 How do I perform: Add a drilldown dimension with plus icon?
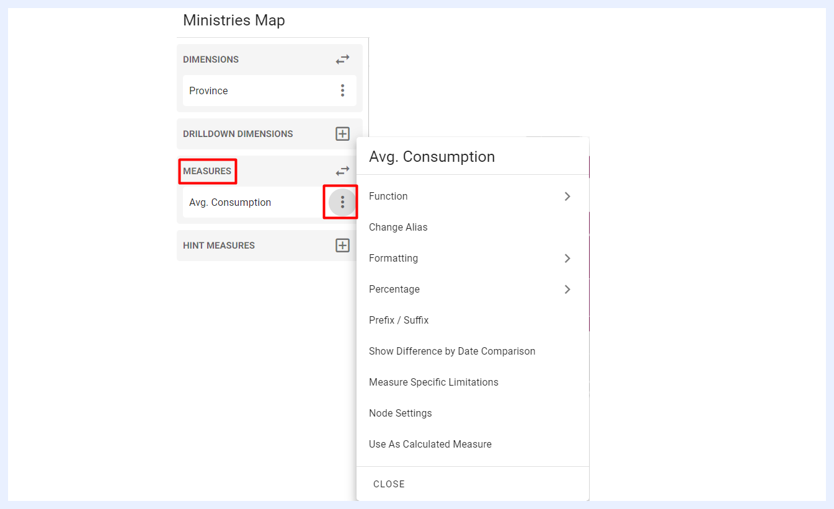pos(342,134)
